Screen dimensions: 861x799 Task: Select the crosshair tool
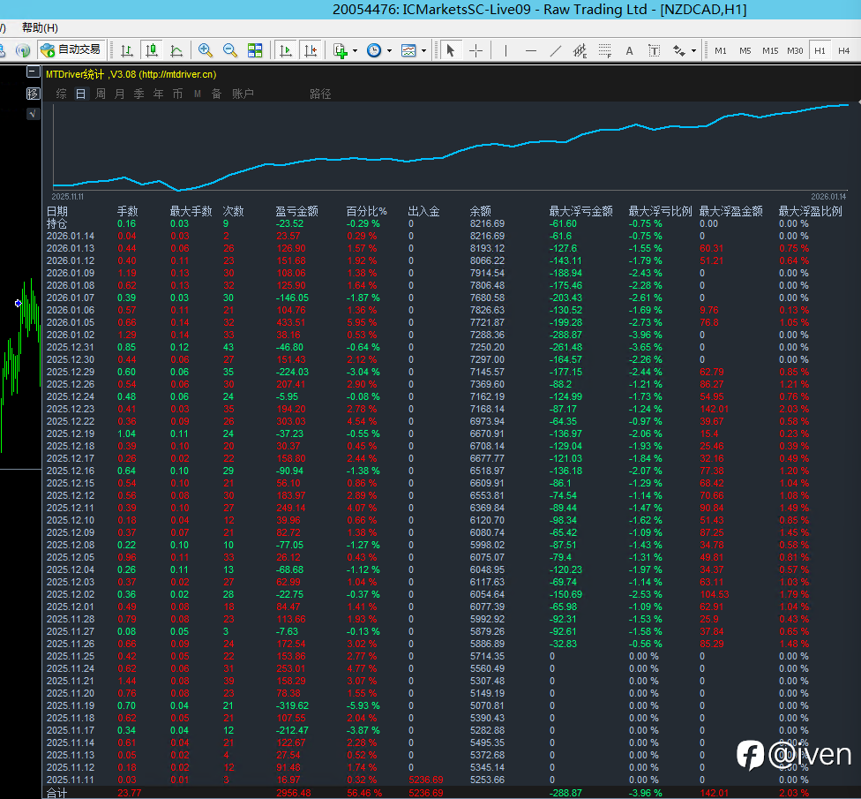pos(475,50)
